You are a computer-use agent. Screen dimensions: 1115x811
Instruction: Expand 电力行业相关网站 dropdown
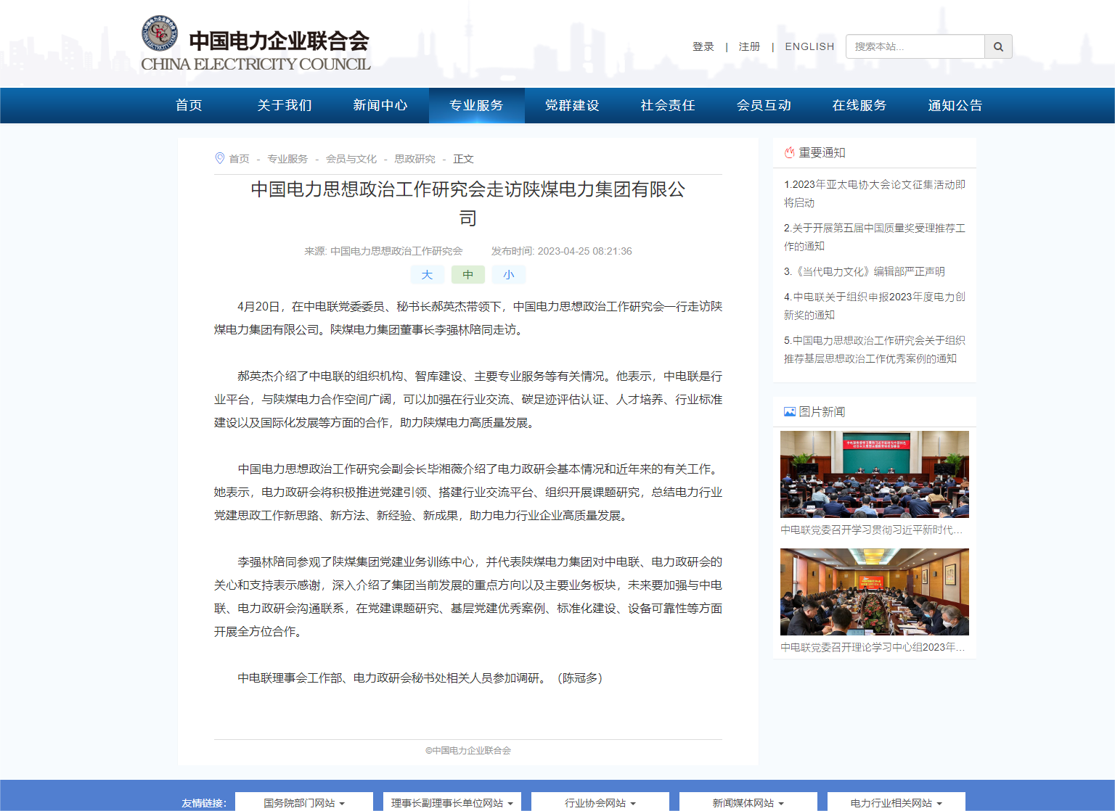click(x=897, y=802)
